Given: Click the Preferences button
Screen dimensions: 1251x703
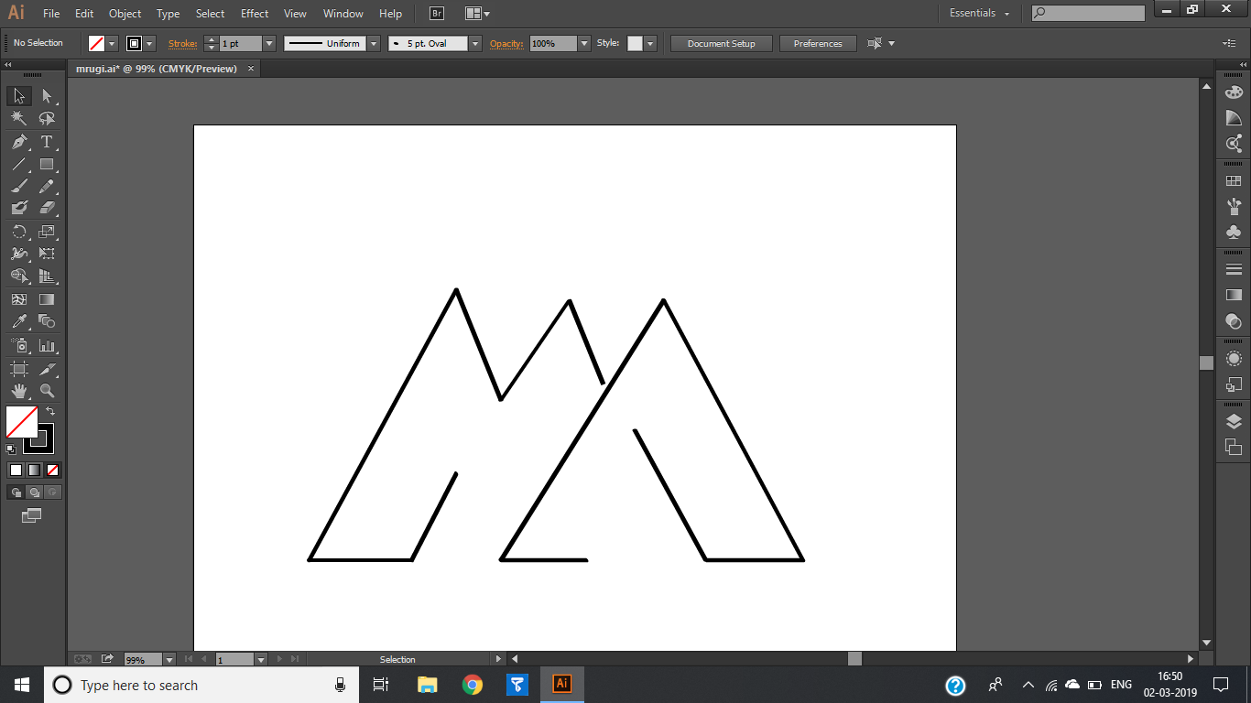Looking at the screenshot, I should 818,43.
